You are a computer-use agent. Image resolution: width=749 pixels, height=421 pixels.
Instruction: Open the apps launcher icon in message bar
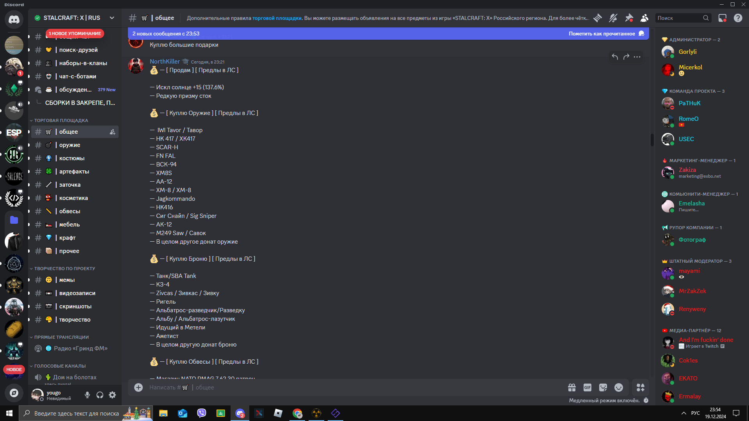tap(641, 387)
